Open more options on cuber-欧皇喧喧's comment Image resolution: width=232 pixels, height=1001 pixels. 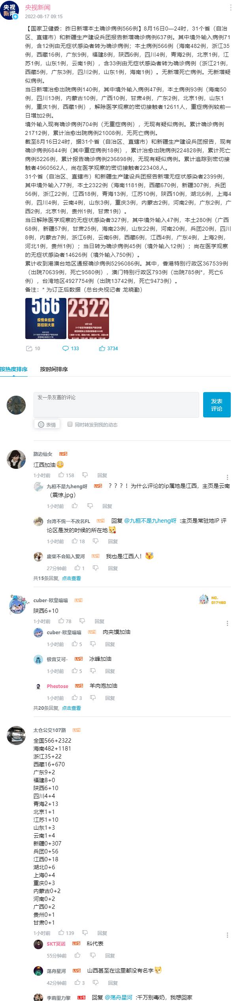(227, 623)
